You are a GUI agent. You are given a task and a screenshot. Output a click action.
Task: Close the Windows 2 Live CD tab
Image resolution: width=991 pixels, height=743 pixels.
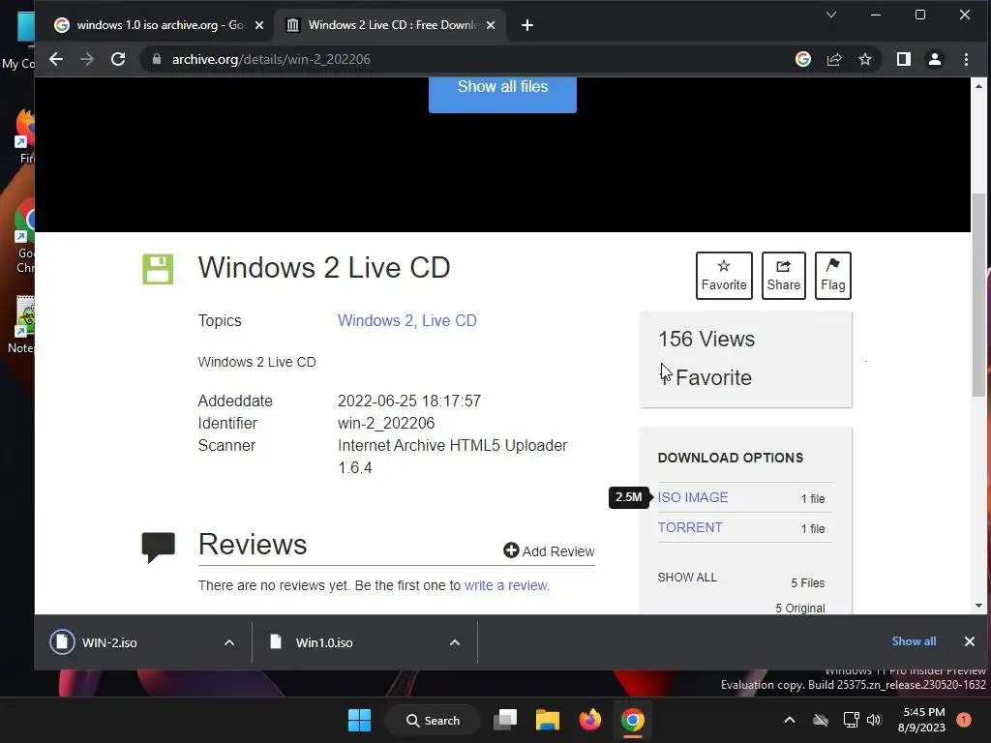coord(491,25)
